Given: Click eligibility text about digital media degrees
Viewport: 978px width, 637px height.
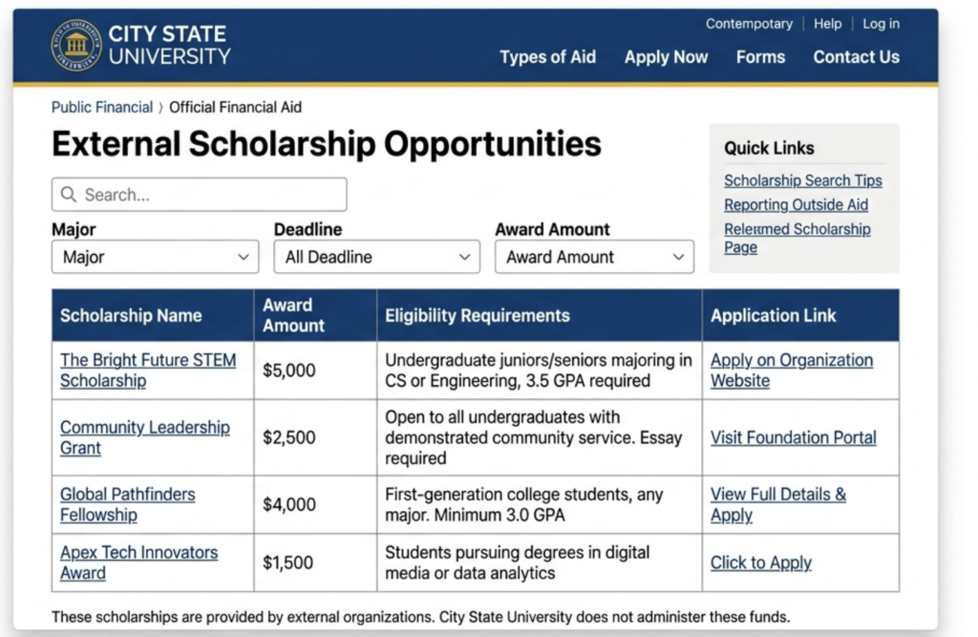Looking at the screenshot, I should point(517,563).
